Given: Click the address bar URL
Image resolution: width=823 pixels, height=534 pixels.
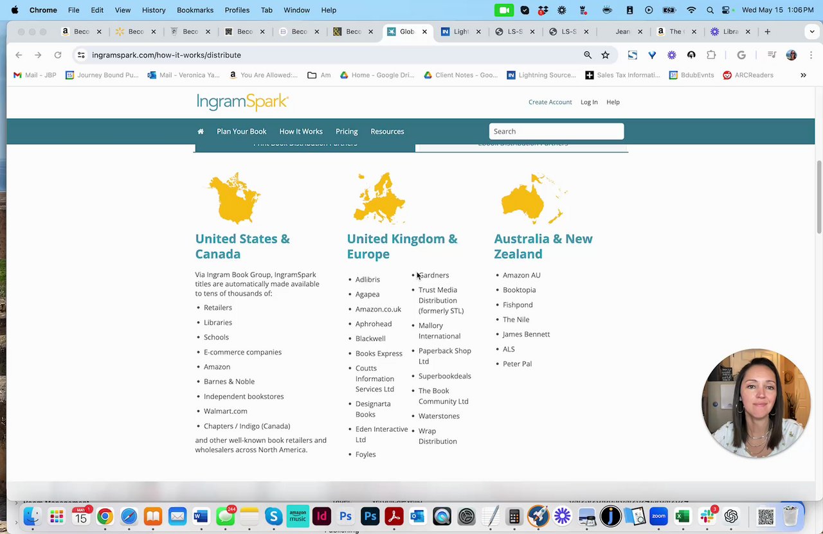Looking at the screenshot, I should tap(167, 55).
